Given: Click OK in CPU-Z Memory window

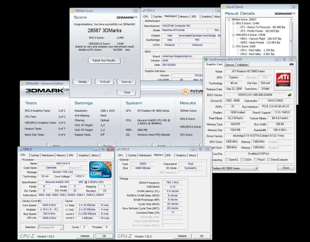Looking at the screenshot, I should 202,236.
